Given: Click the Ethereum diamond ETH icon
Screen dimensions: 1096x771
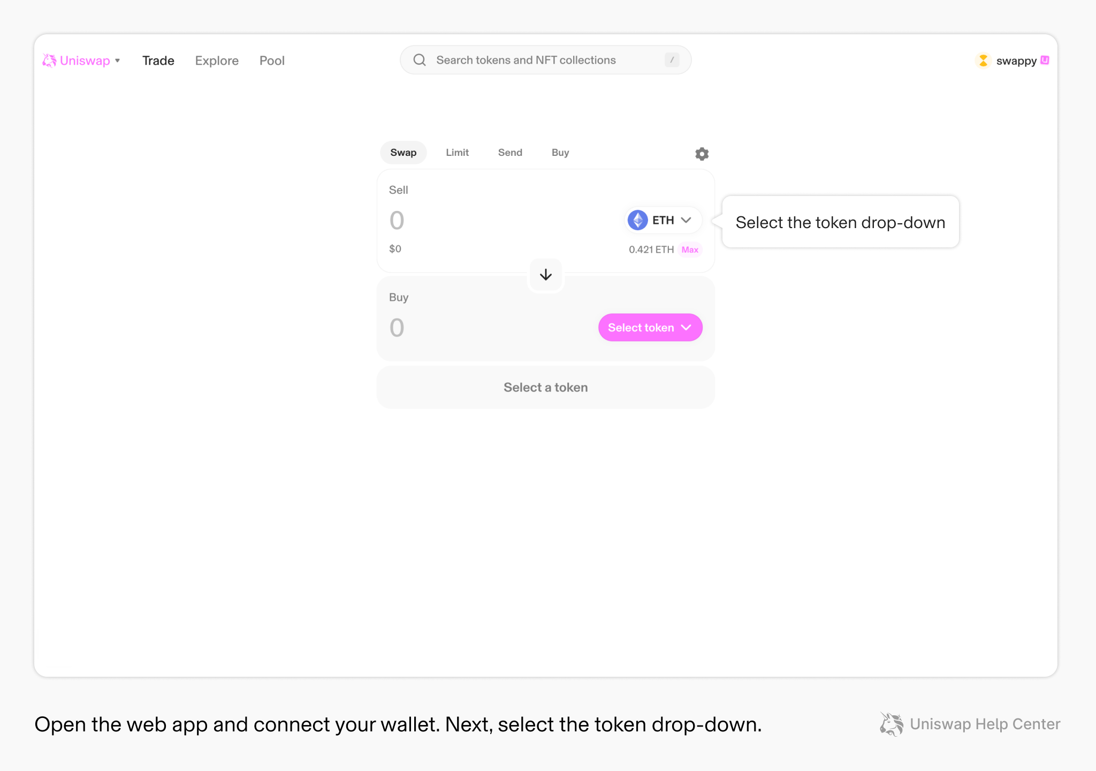Looking at the screenshot, I should (x=636, y=220).
